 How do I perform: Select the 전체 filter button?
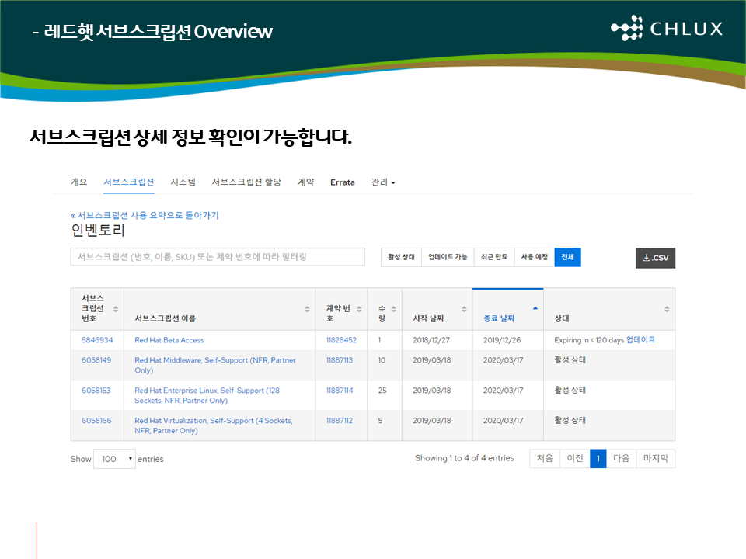tap(567, 257)
